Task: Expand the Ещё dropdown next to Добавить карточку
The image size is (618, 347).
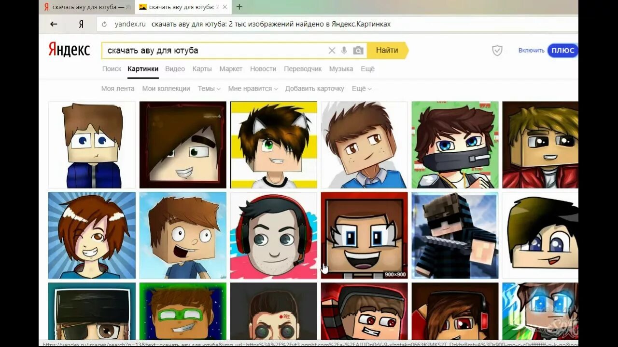Action: pyautogui.click(x=362, y=89)
